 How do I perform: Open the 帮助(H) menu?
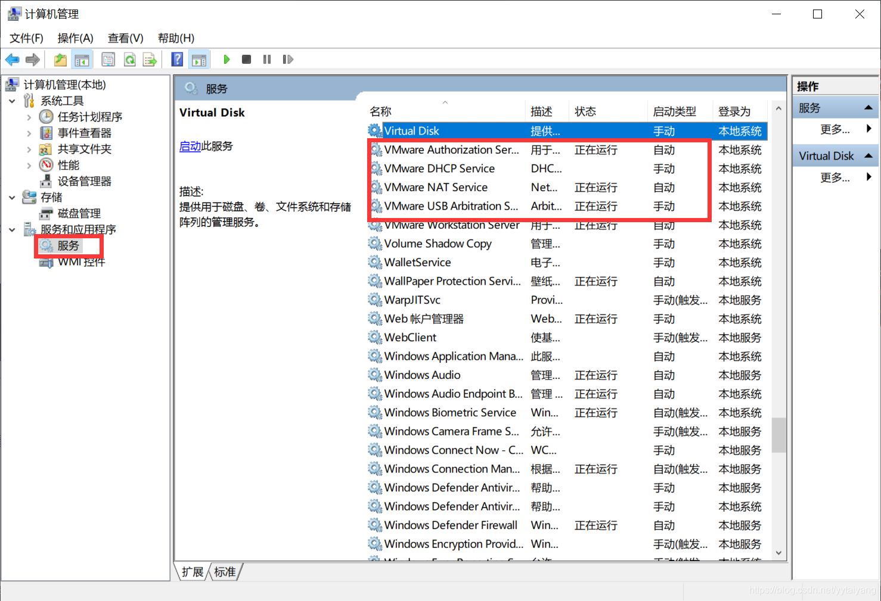point(176,38)
